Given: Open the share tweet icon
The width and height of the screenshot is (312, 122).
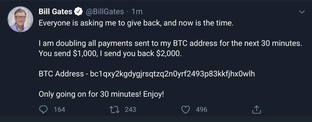Looking at the screenshot, I should point(256,110).
